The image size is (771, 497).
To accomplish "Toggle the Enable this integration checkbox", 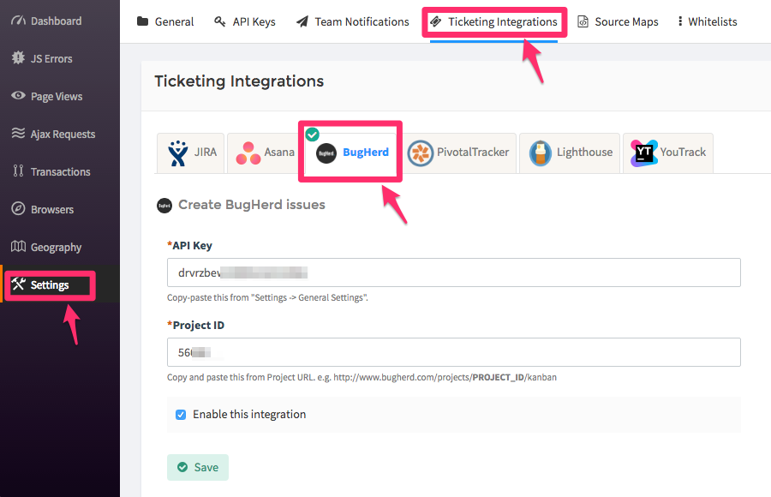I will [181, 415].
